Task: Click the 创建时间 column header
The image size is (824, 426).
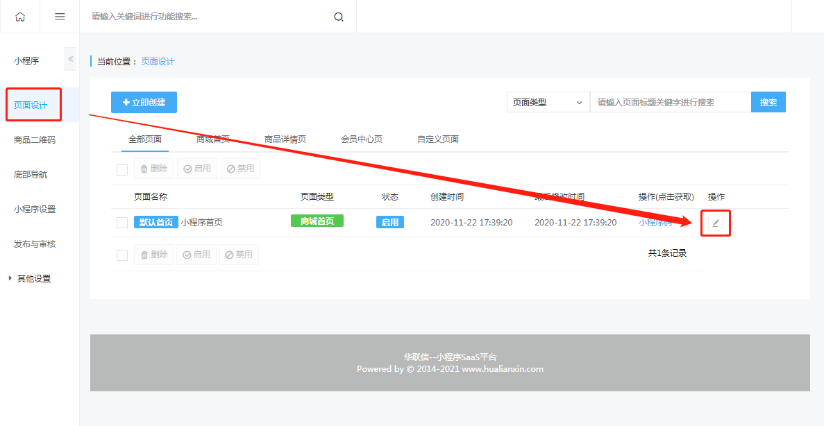Action: (447, 197)
